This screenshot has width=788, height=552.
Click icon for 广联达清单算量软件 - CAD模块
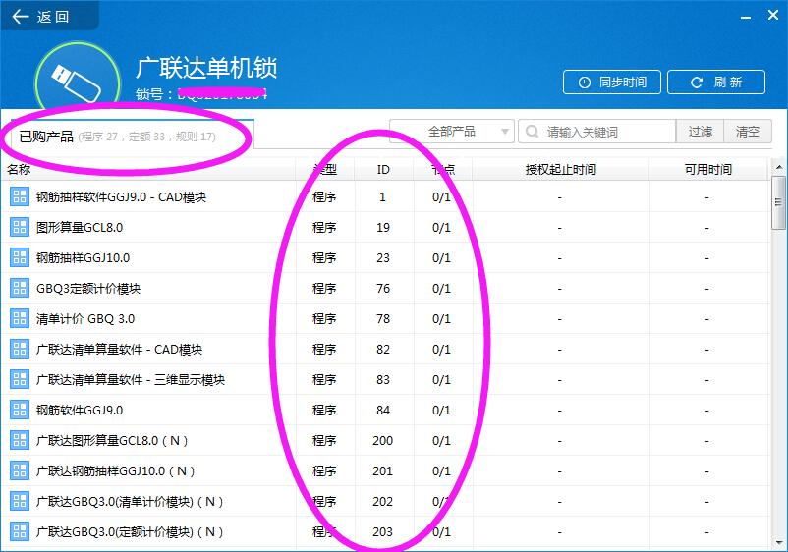tap(20, 349)
